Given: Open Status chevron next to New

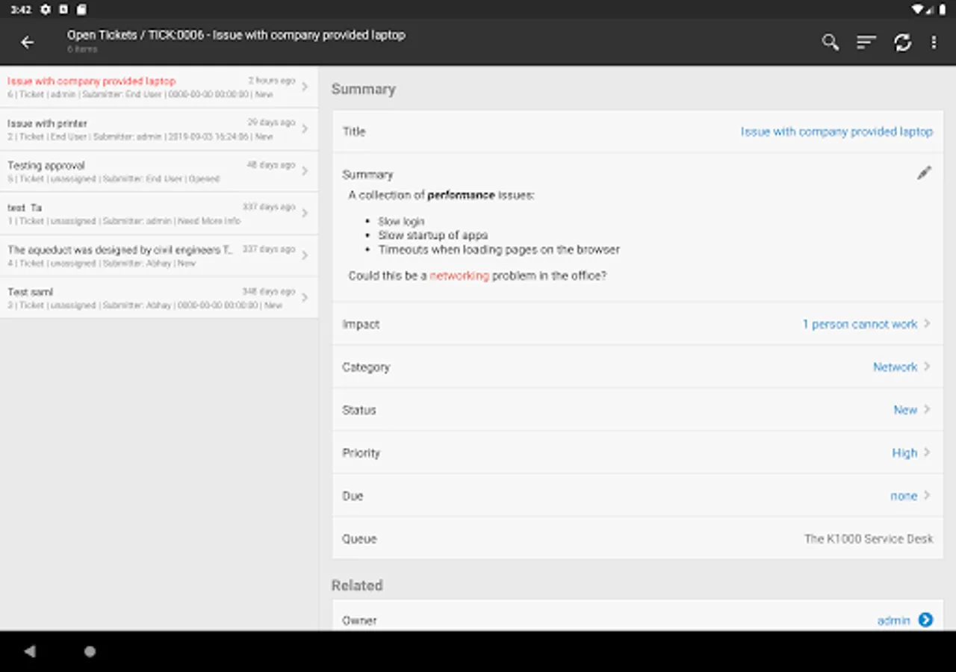Looking at the screenshot, I should (x=927, y=409).
